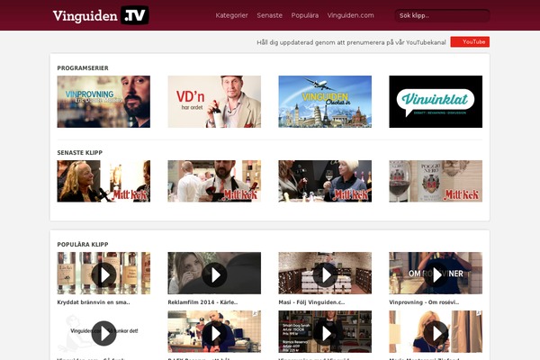Click the POPULÄRA KLIPP heading
The width and height of the screenshot is (540, 360).
83,244
